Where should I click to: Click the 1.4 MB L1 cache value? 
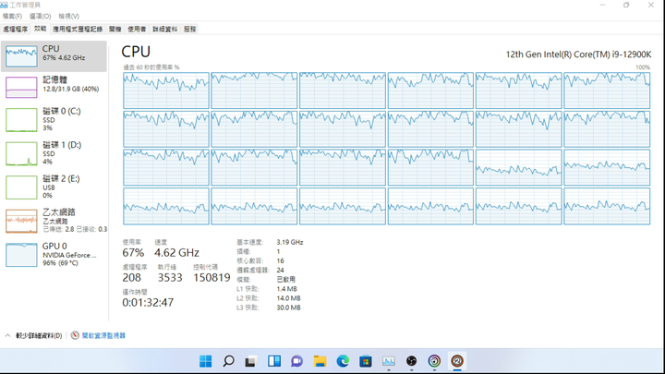286,289
